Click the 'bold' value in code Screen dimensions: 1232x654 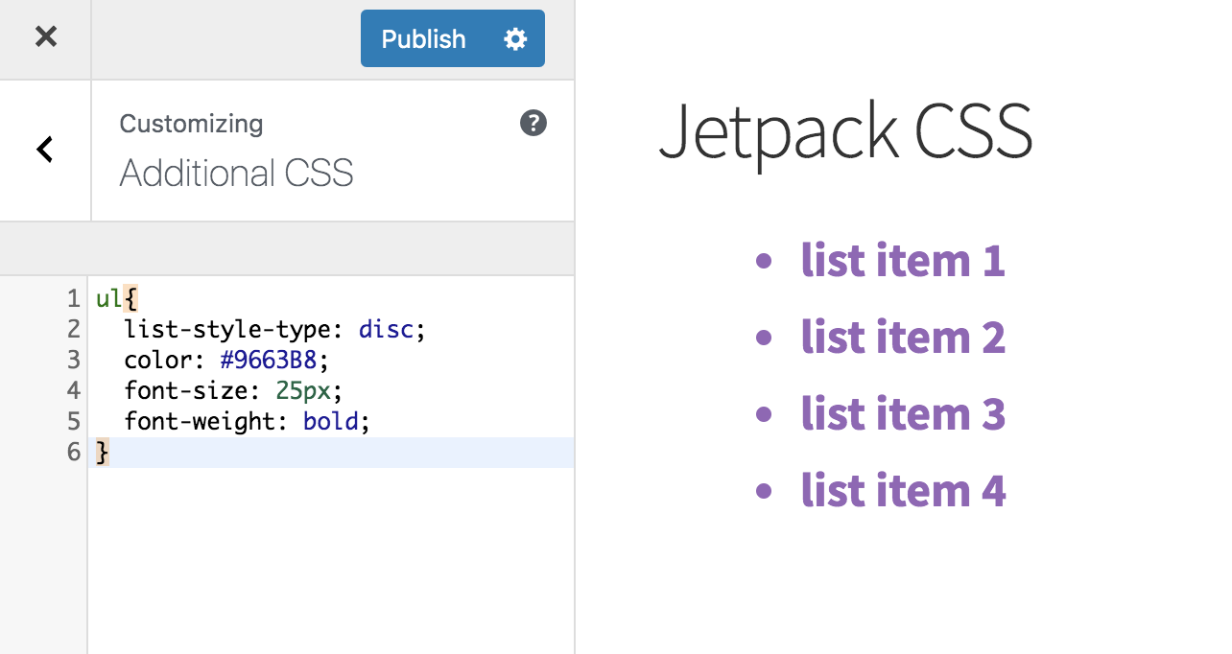[x=330, y=421]
